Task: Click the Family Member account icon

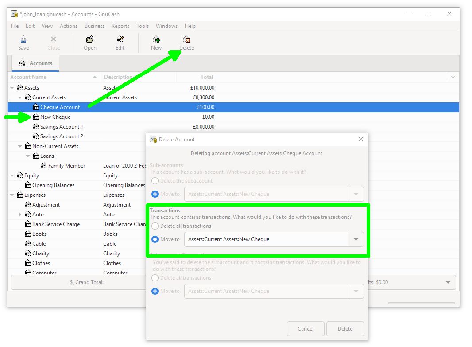Action: pyautogui.click(x=44, y=166)
